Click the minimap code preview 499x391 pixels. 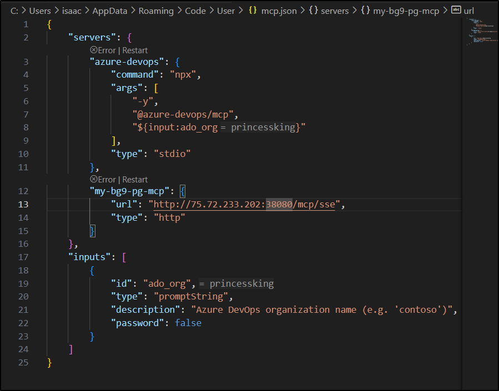pos(479,32)
